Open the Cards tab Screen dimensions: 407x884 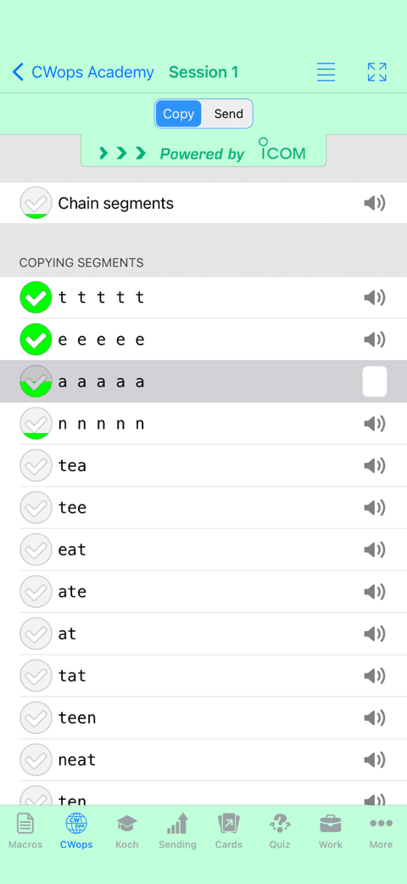(x=229, y=831)
